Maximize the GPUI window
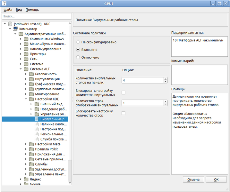 (219, 4)
